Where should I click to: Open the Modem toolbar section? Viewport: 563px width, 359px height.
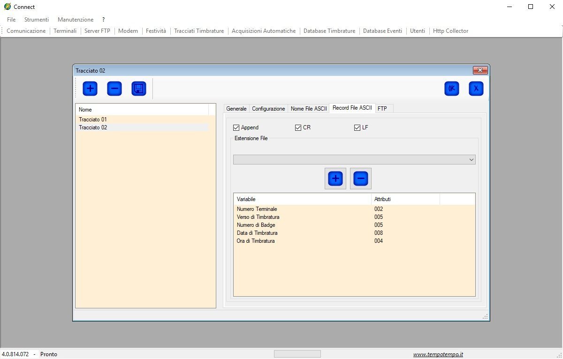click(x=128, y=31)
